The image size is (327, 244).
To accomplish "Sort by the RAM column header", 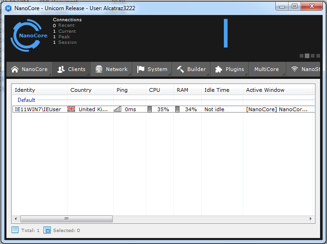I will coord(187,90).
